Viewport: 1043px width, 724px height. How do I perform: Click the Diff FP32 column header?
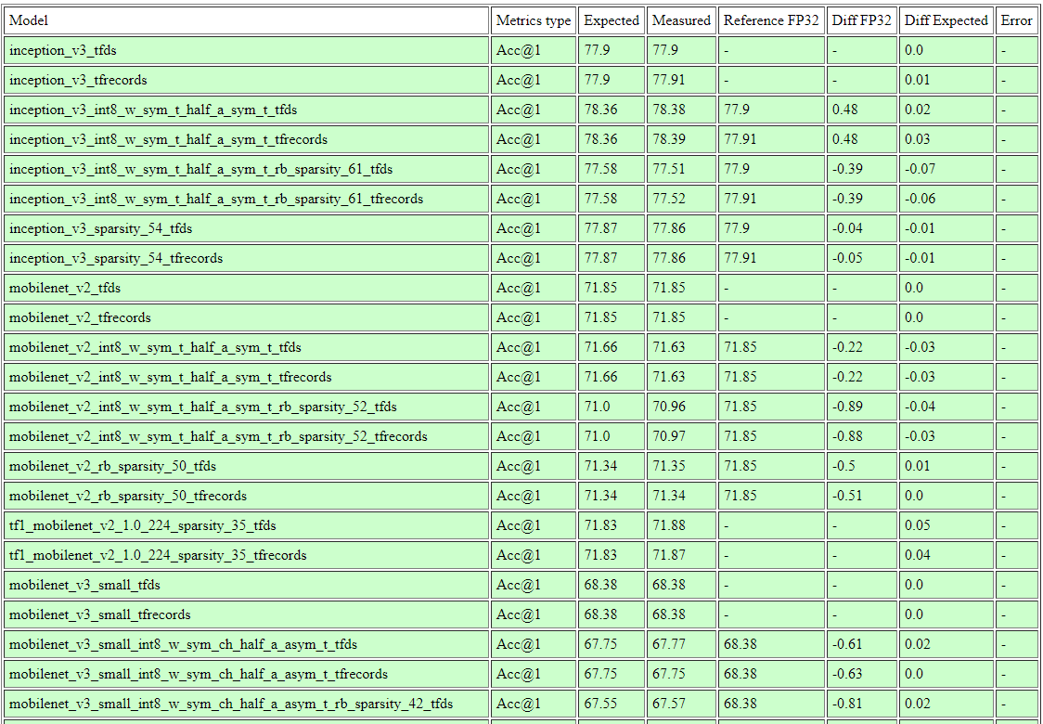(x=861, y=20)
